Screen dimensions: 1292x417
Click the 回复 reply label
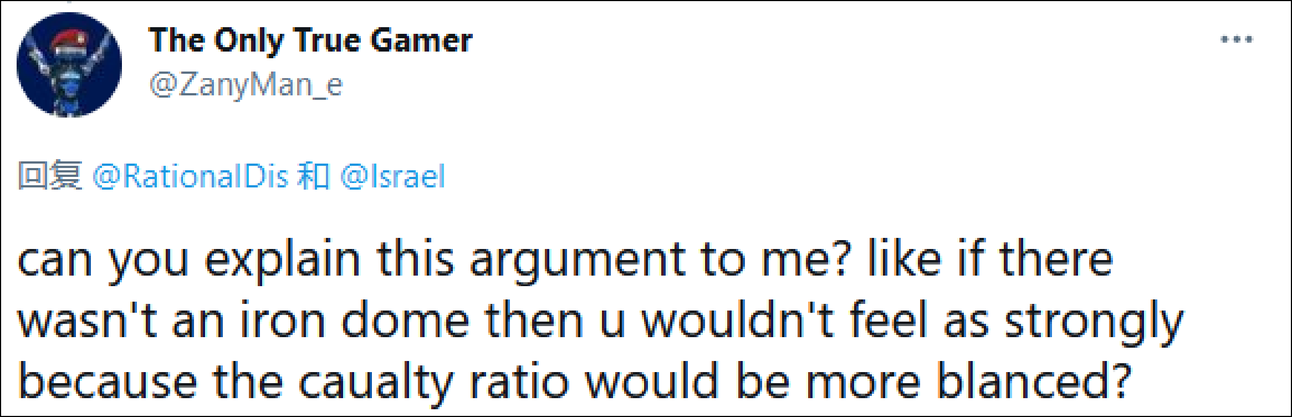tap(50, 176)
